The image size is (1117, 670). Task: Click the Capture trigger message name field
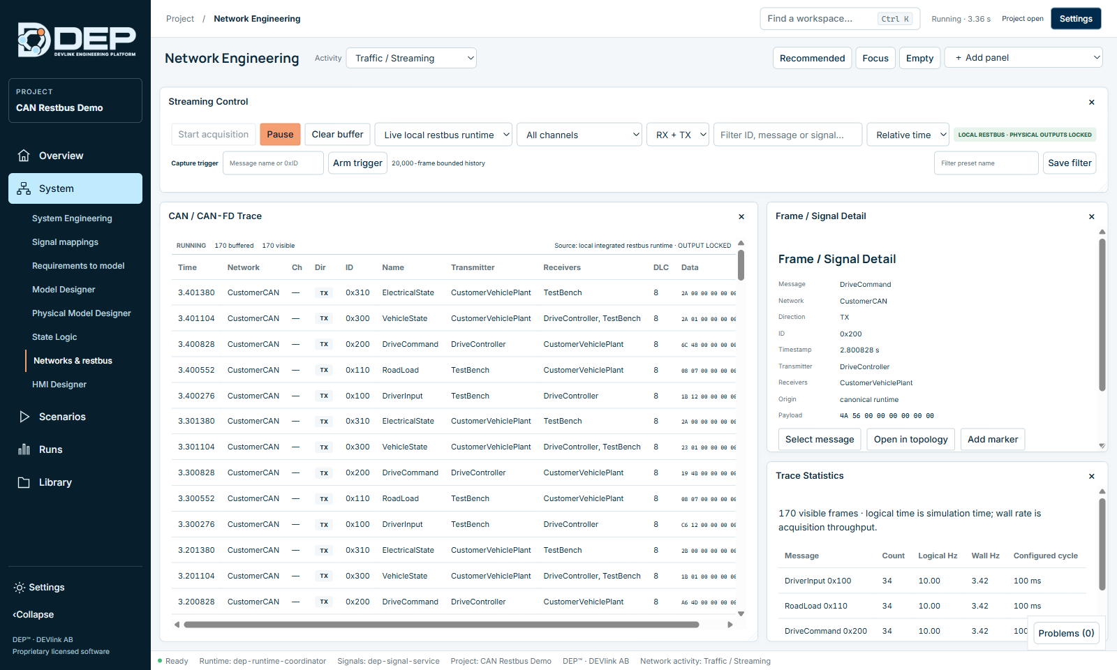point(273,163)
